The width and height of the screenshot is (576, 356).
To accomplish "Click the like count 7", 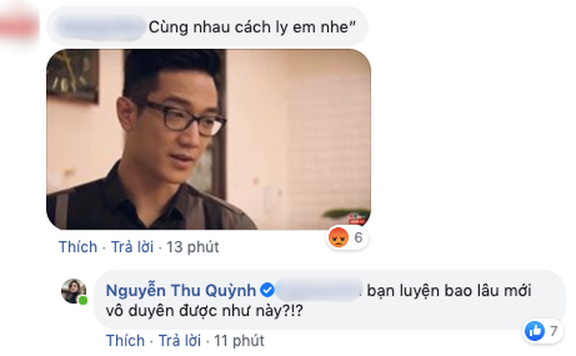I will pos(553,331).
